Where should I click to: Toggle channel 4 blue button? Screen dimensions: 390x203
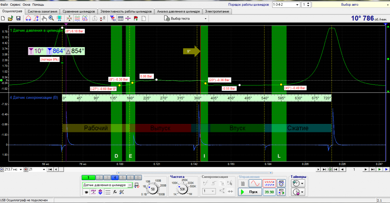pos(115,178)
